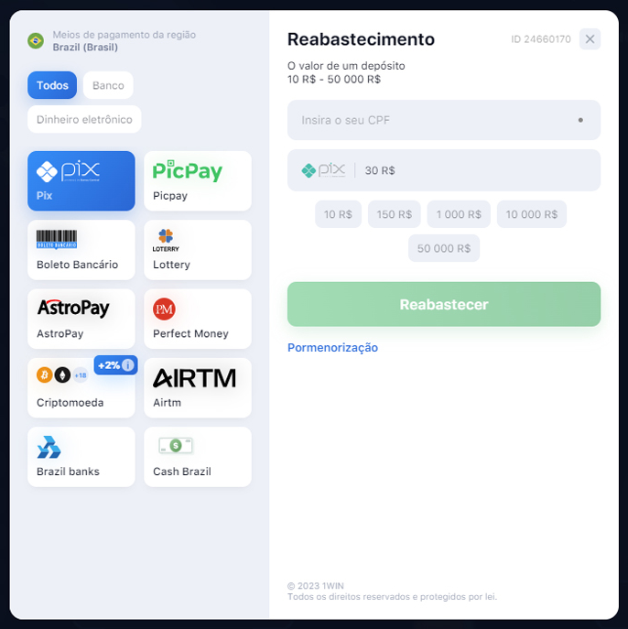Choose PicPay as payment option

197,180
